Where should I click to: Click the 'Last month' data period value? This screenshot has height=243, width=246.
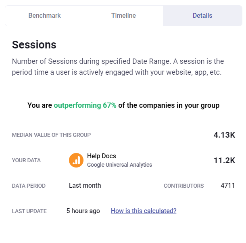click(85, 186)
